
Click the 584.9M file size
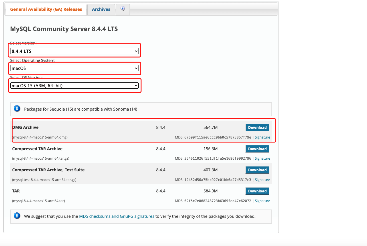[x=211, y=191]
